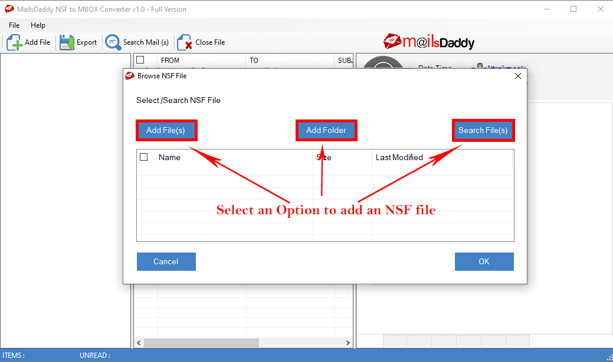The image size is (613, 362).
Task: Open the Help menu
Action: coord(38,25)
